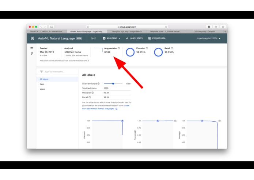This screenshot has height=180, width=254.
Task: Click the marker on Recall@1 chart
Action: point(202,121)
